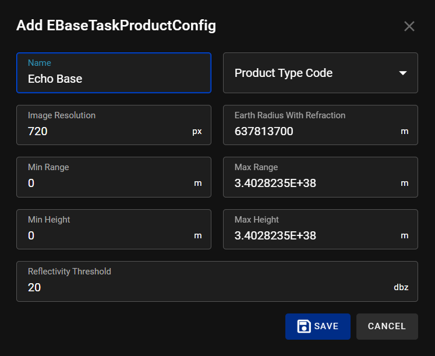Screen dimensions: 435x356
Task: Click the floppy disk Save icon
Action: (x=303, y=326)
